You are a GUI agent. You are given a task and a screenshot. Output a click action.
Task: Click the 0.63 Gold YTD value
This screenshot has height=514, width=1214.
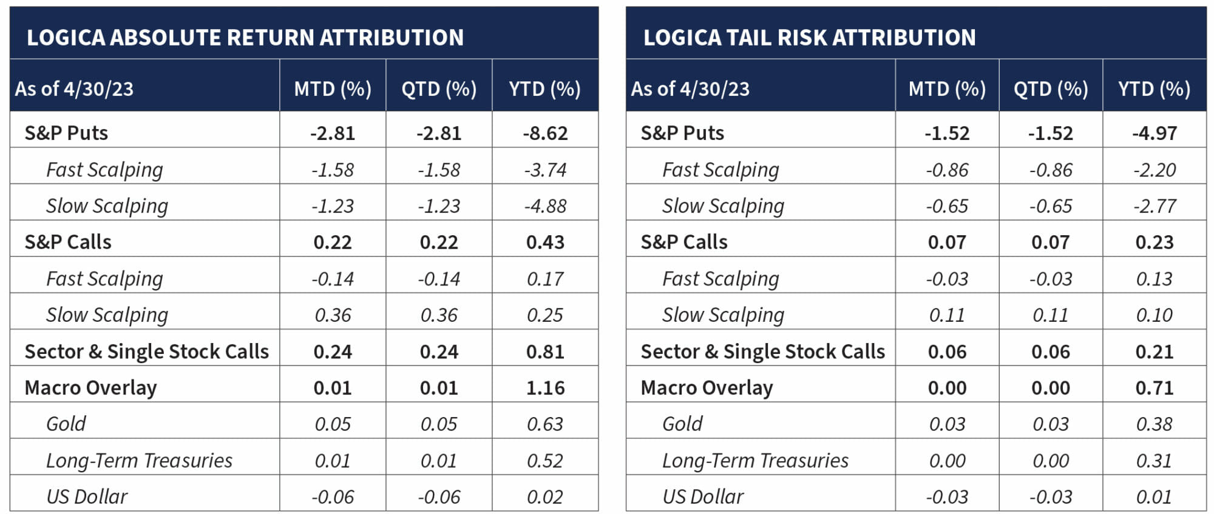545,424
